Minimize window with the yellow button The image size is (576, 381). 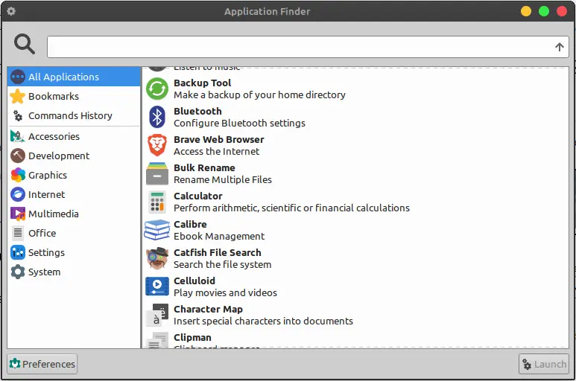pyautogui.click(x=526, y=11)
